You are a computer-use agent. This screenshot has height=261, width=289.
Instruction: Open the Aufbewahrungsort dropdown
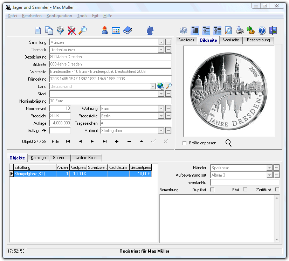pos(269,175)
